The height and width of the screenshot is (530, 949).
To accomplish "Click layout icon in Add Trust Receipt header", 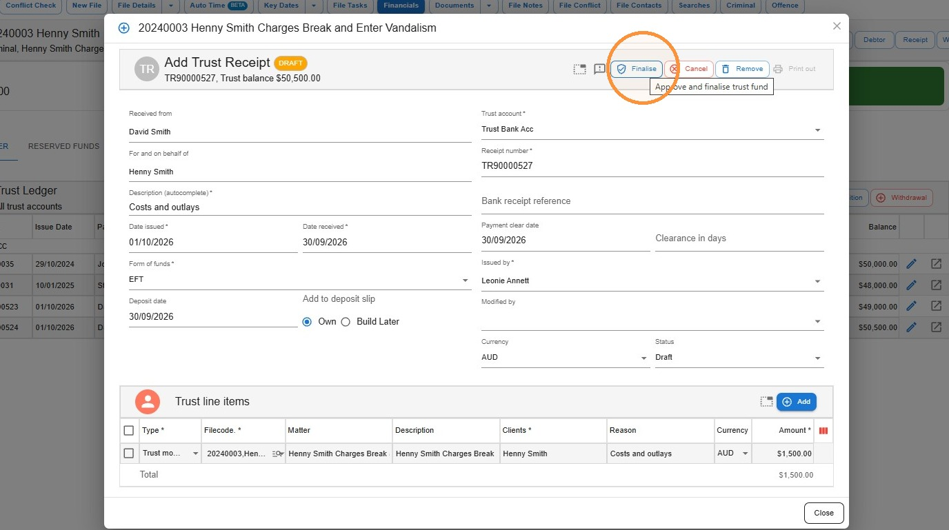I will click(x=579, y=69).
